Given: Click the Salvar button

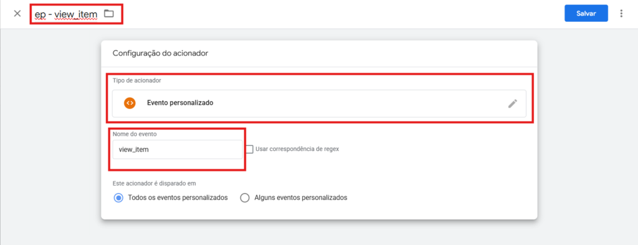Looking at the screenshot, I should tap(586, 14).
